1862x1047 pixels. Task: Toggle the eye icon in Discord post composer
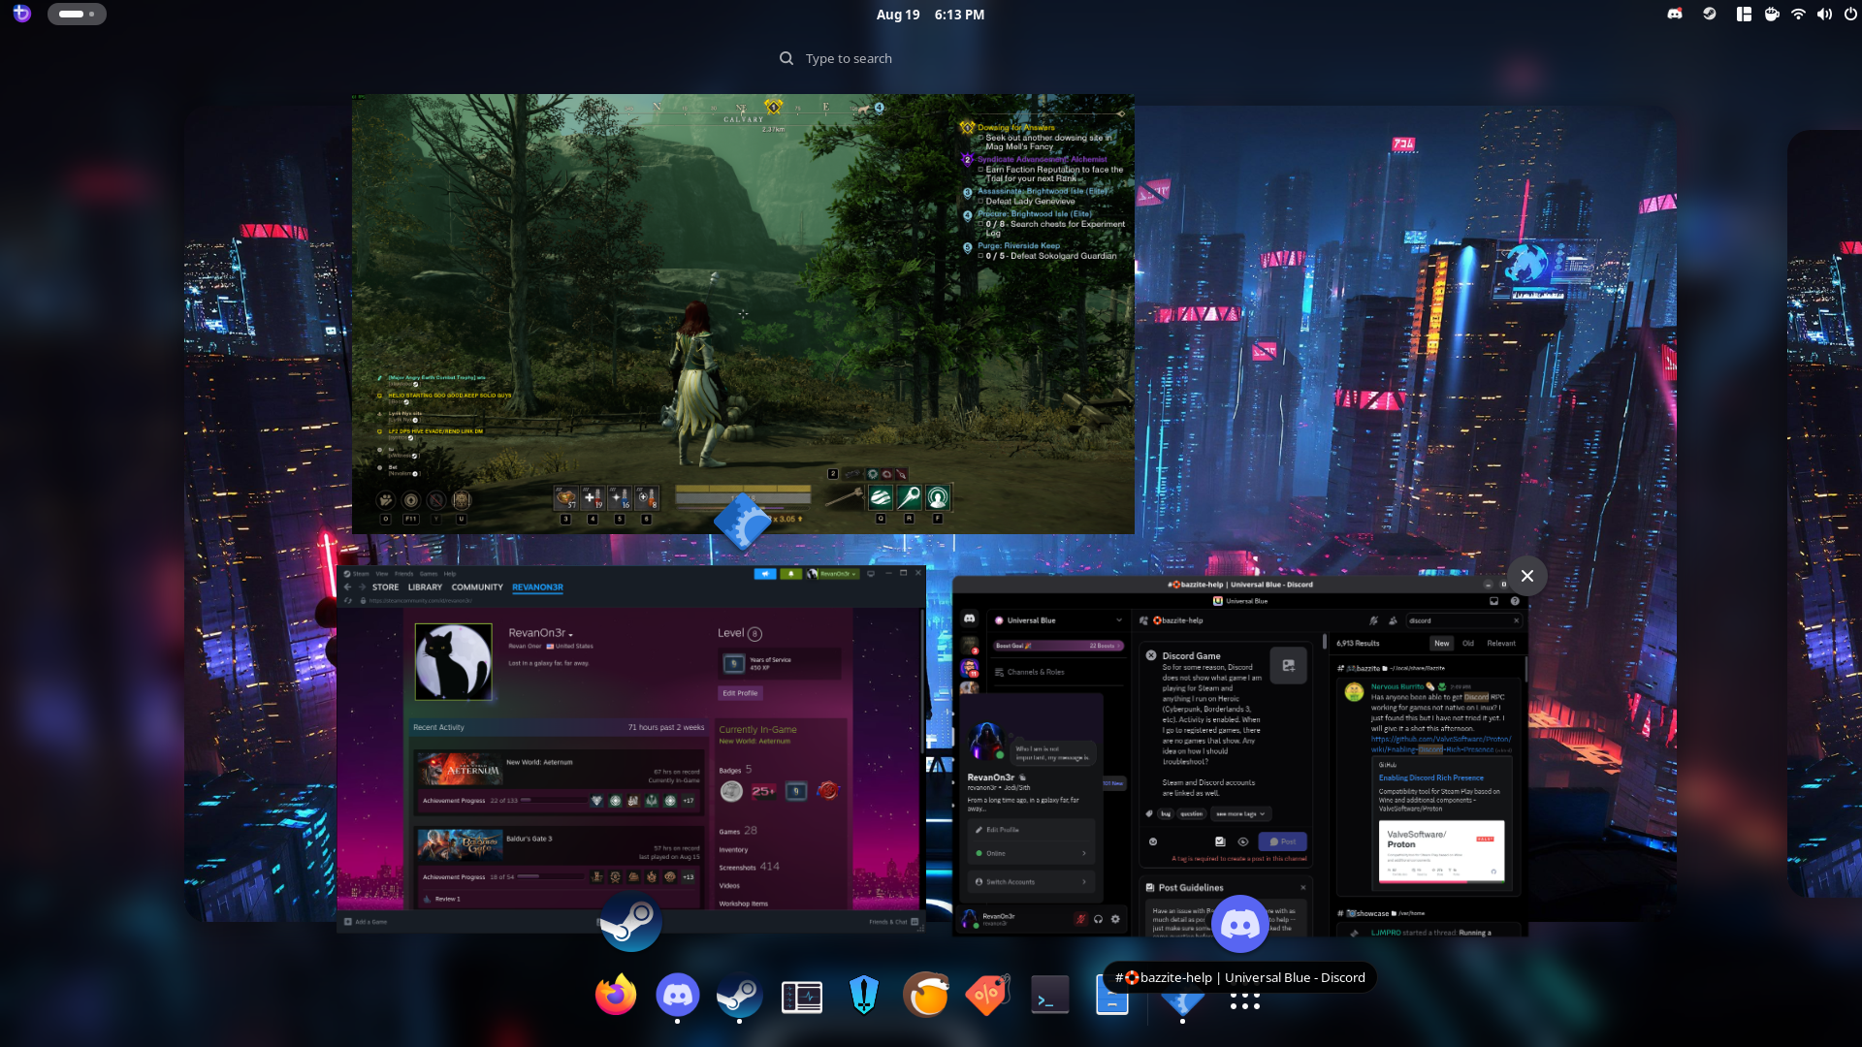(1243, 841)
